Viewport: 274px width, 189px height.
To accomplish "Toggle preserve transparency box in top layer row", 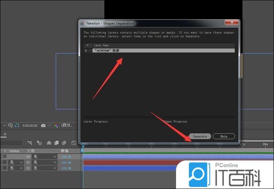I will (5, 156).
